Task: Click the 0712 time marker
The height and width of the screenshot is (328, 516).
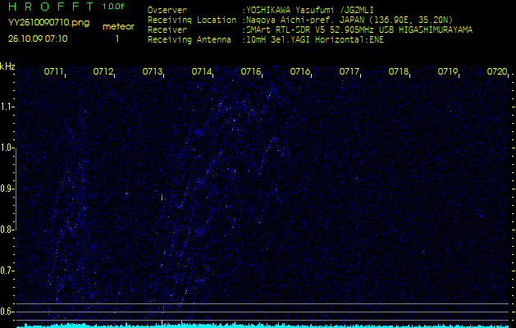Action: point(103,72)
